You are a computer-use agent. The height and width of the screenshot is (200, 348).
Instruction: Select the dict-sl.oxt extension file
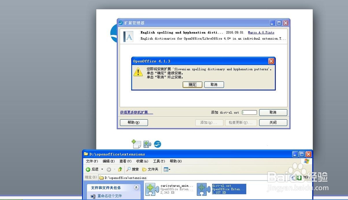[x=221, y=189]
